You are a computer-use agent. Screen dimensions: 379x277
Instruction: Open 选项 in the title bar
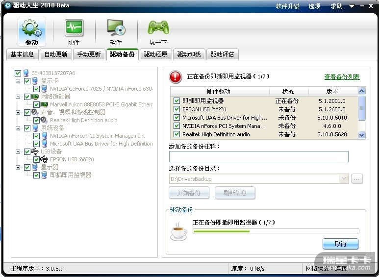(314, 6)
